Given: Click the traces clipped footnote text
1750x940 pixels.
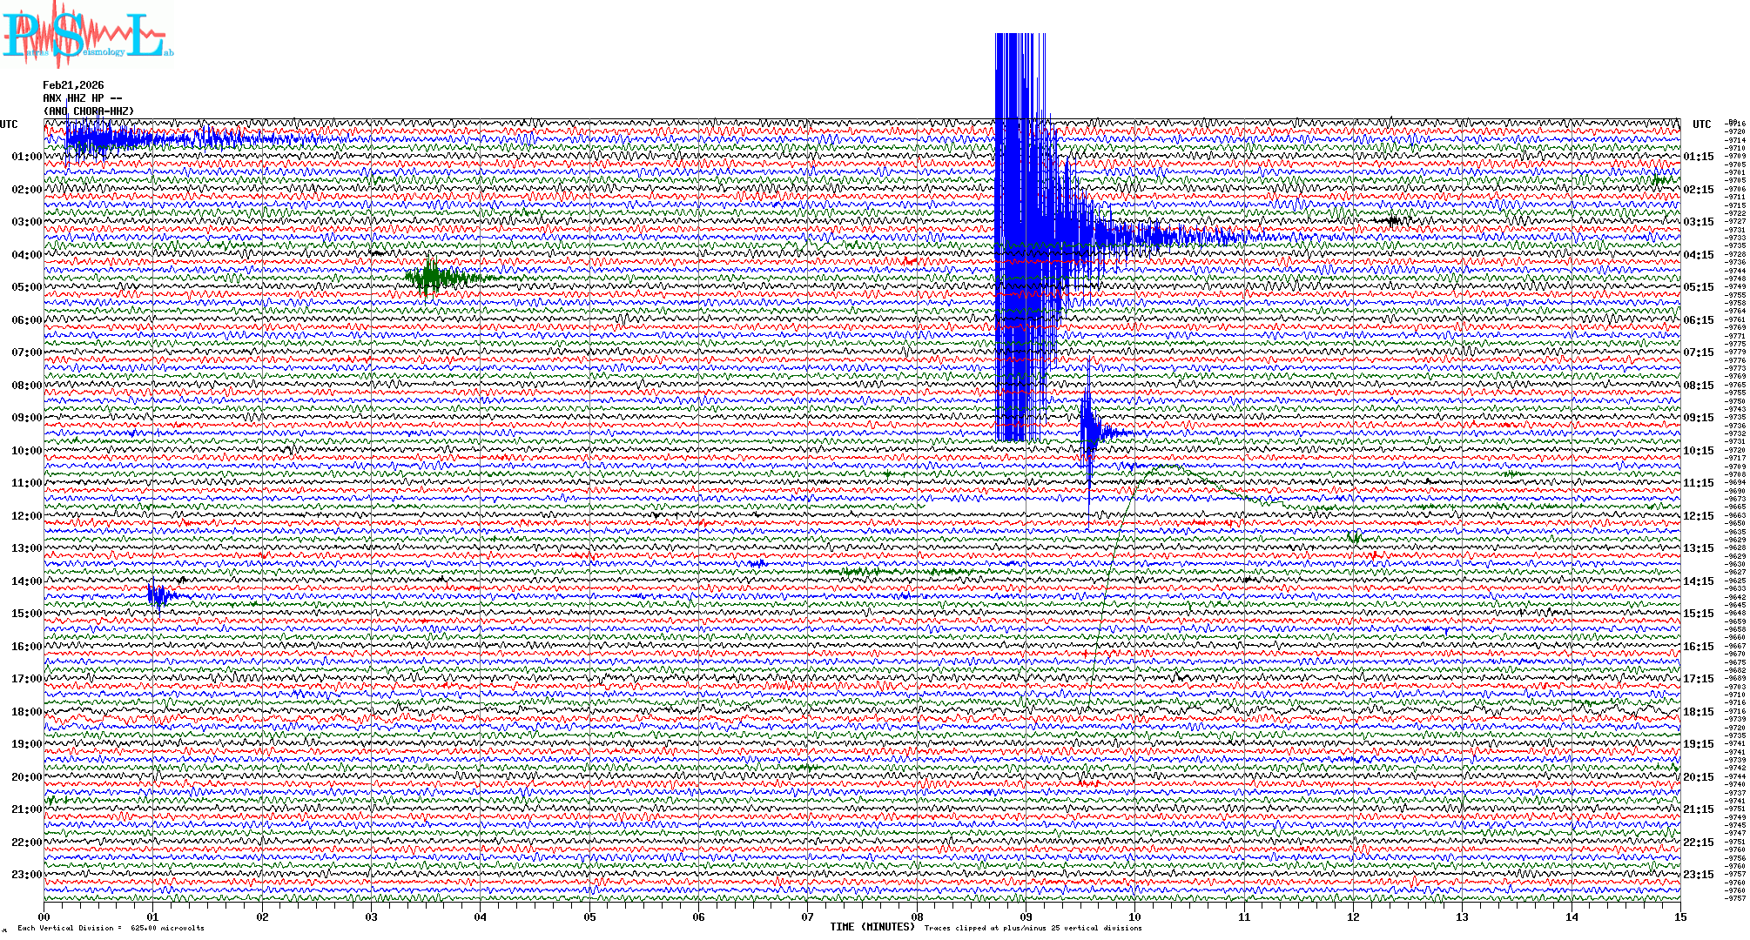Looking at the screenshot, I should (x=1033, y=928).
